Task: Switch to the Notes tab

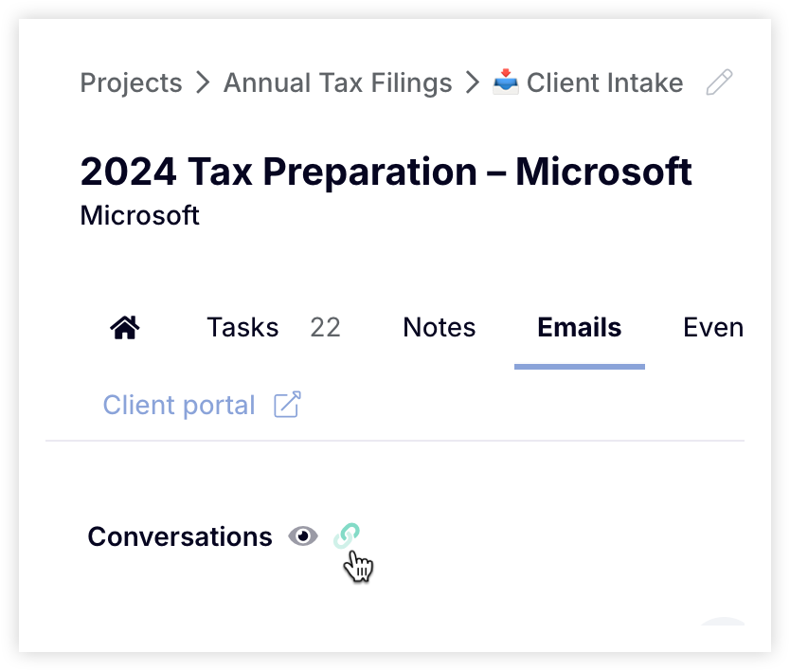Action: (x=440, y=328)
